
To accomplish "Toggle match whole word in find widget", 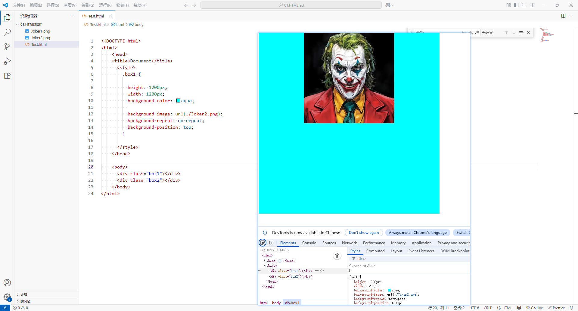I will [x=471, y=33].
